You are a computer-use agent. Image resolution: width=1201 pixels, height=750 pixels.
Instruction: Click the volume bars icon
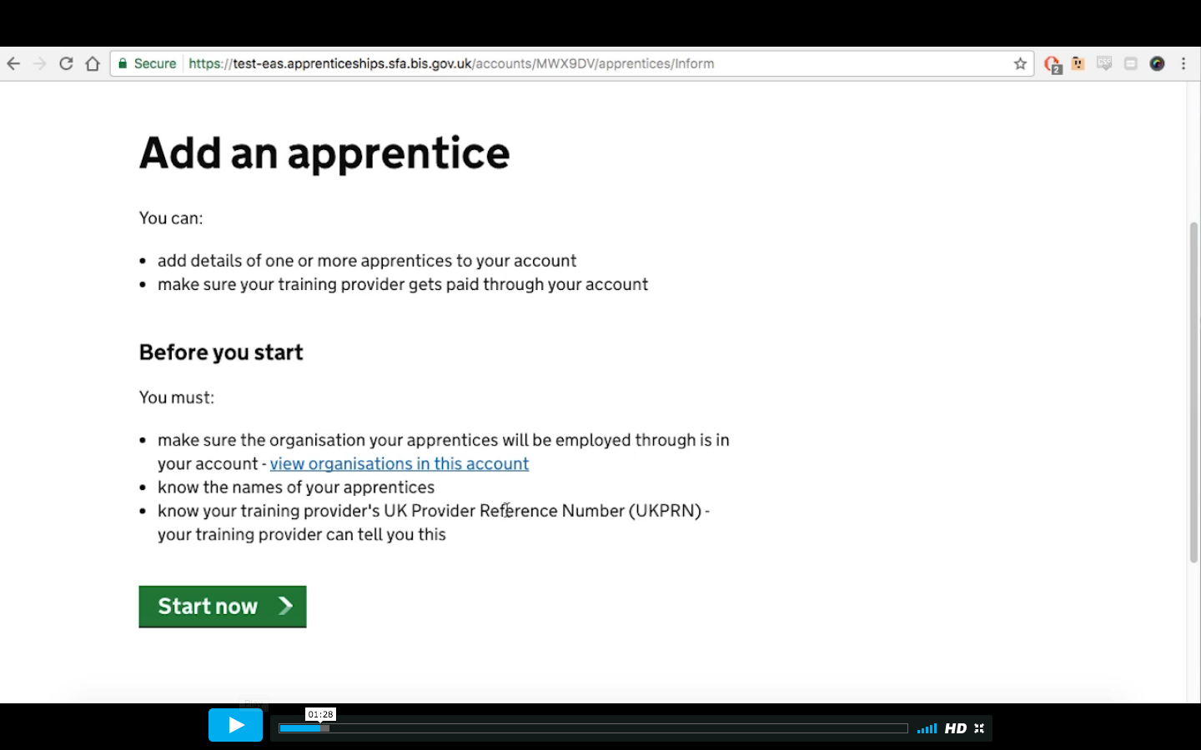click(927, 727)
